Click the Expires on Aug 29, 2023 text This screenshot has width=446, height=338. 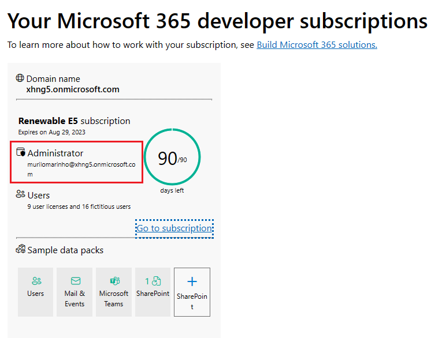pos(52,132)
